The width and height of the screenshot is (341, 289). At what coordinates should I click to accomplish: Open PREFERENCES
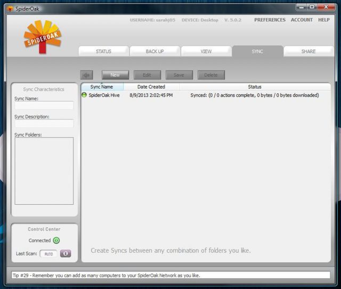[x=270, y=20]
